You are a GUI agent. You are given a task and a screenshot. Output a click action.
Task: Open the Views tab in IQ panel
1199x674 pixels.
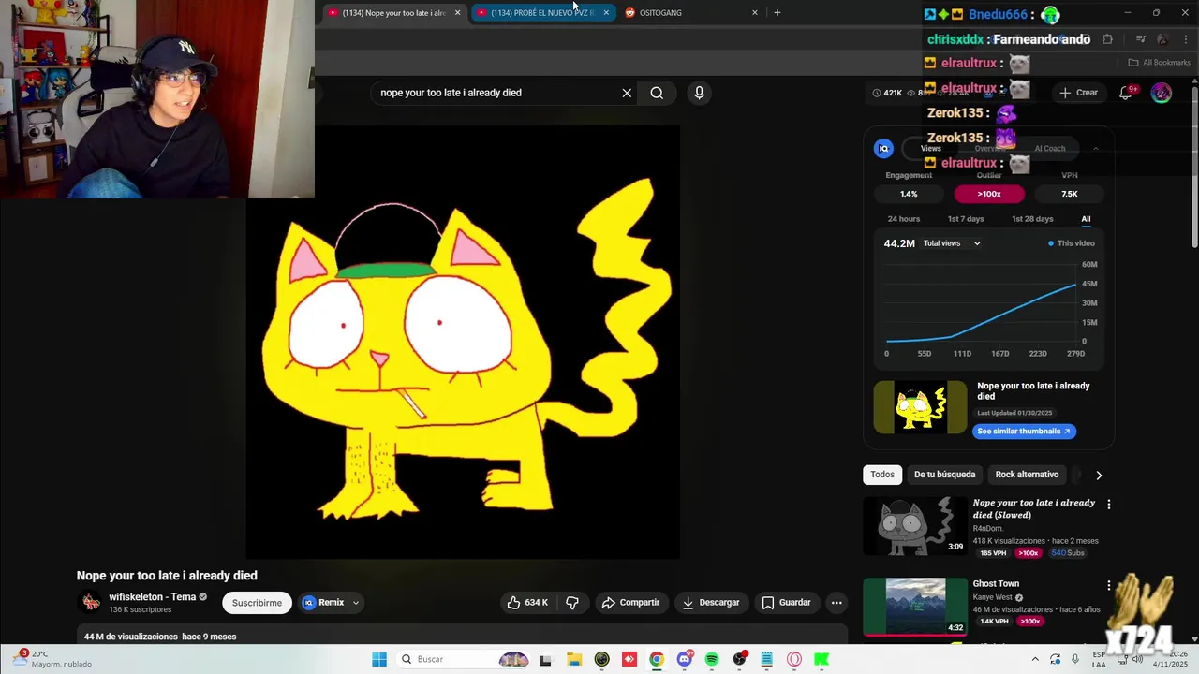coord(930,148)
